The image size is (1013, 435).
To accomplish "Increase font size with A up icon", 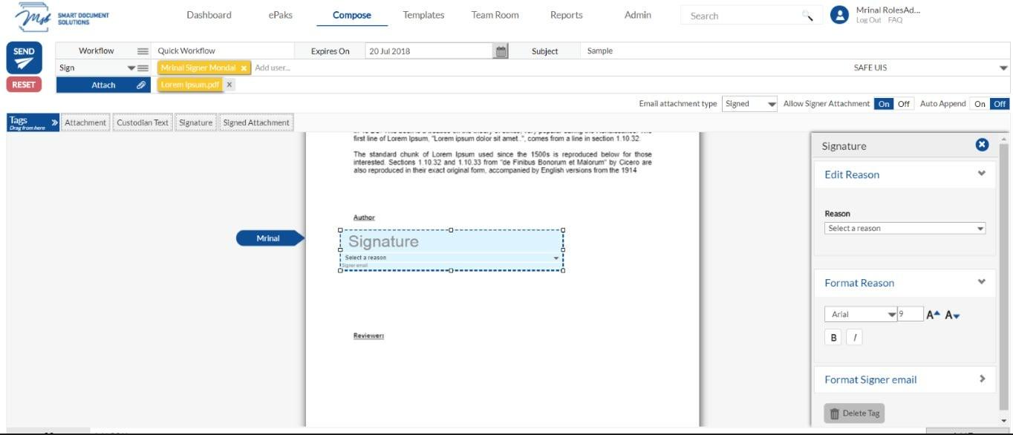I will click(x=933, y=315).
